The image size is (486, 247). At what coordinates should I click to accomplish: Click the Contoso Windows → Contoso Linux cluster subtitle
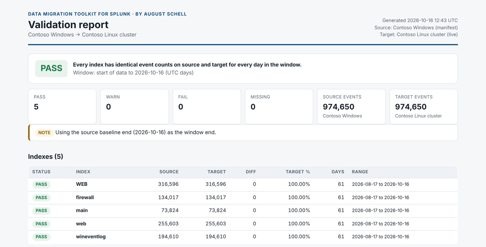tap(82, 35)
